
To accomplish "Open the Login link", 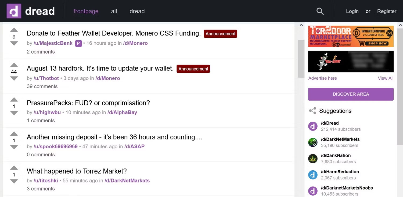I will click(352, 11).
